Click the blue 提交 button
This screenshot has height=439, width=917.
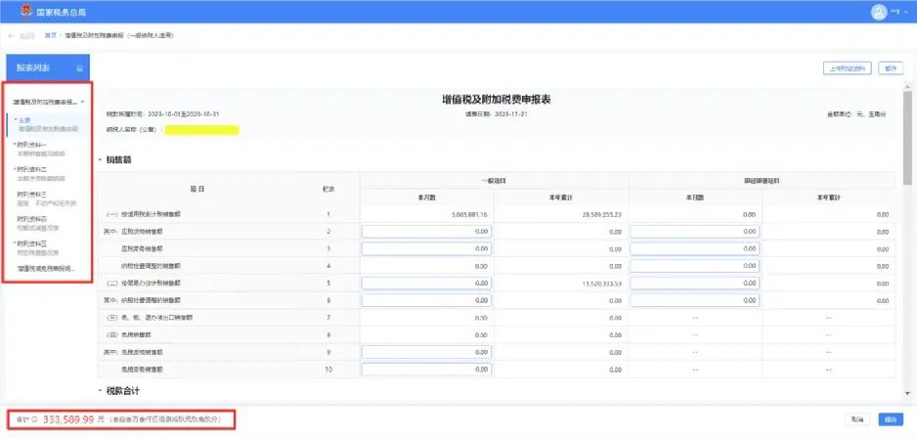890,418
